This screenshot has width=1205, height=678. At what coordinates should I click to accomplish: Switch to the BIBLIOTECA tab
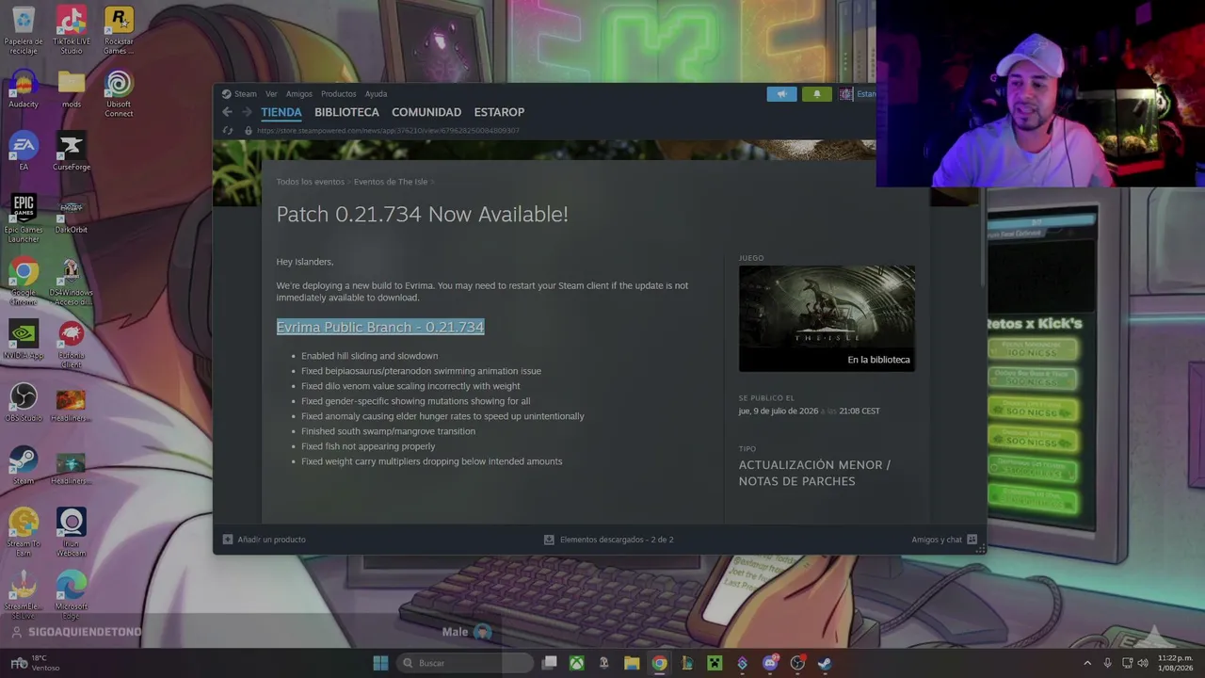(346, 112)
